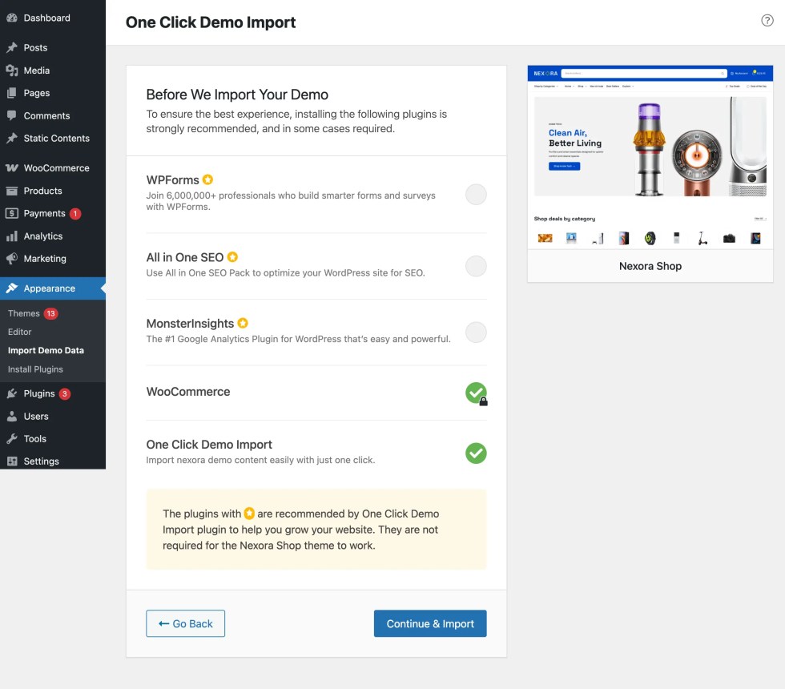This screenshot has width=785, height=689.
Task: Click the All in One SEO plugin title
Action: pyautogui.click(x=185, y=257)
